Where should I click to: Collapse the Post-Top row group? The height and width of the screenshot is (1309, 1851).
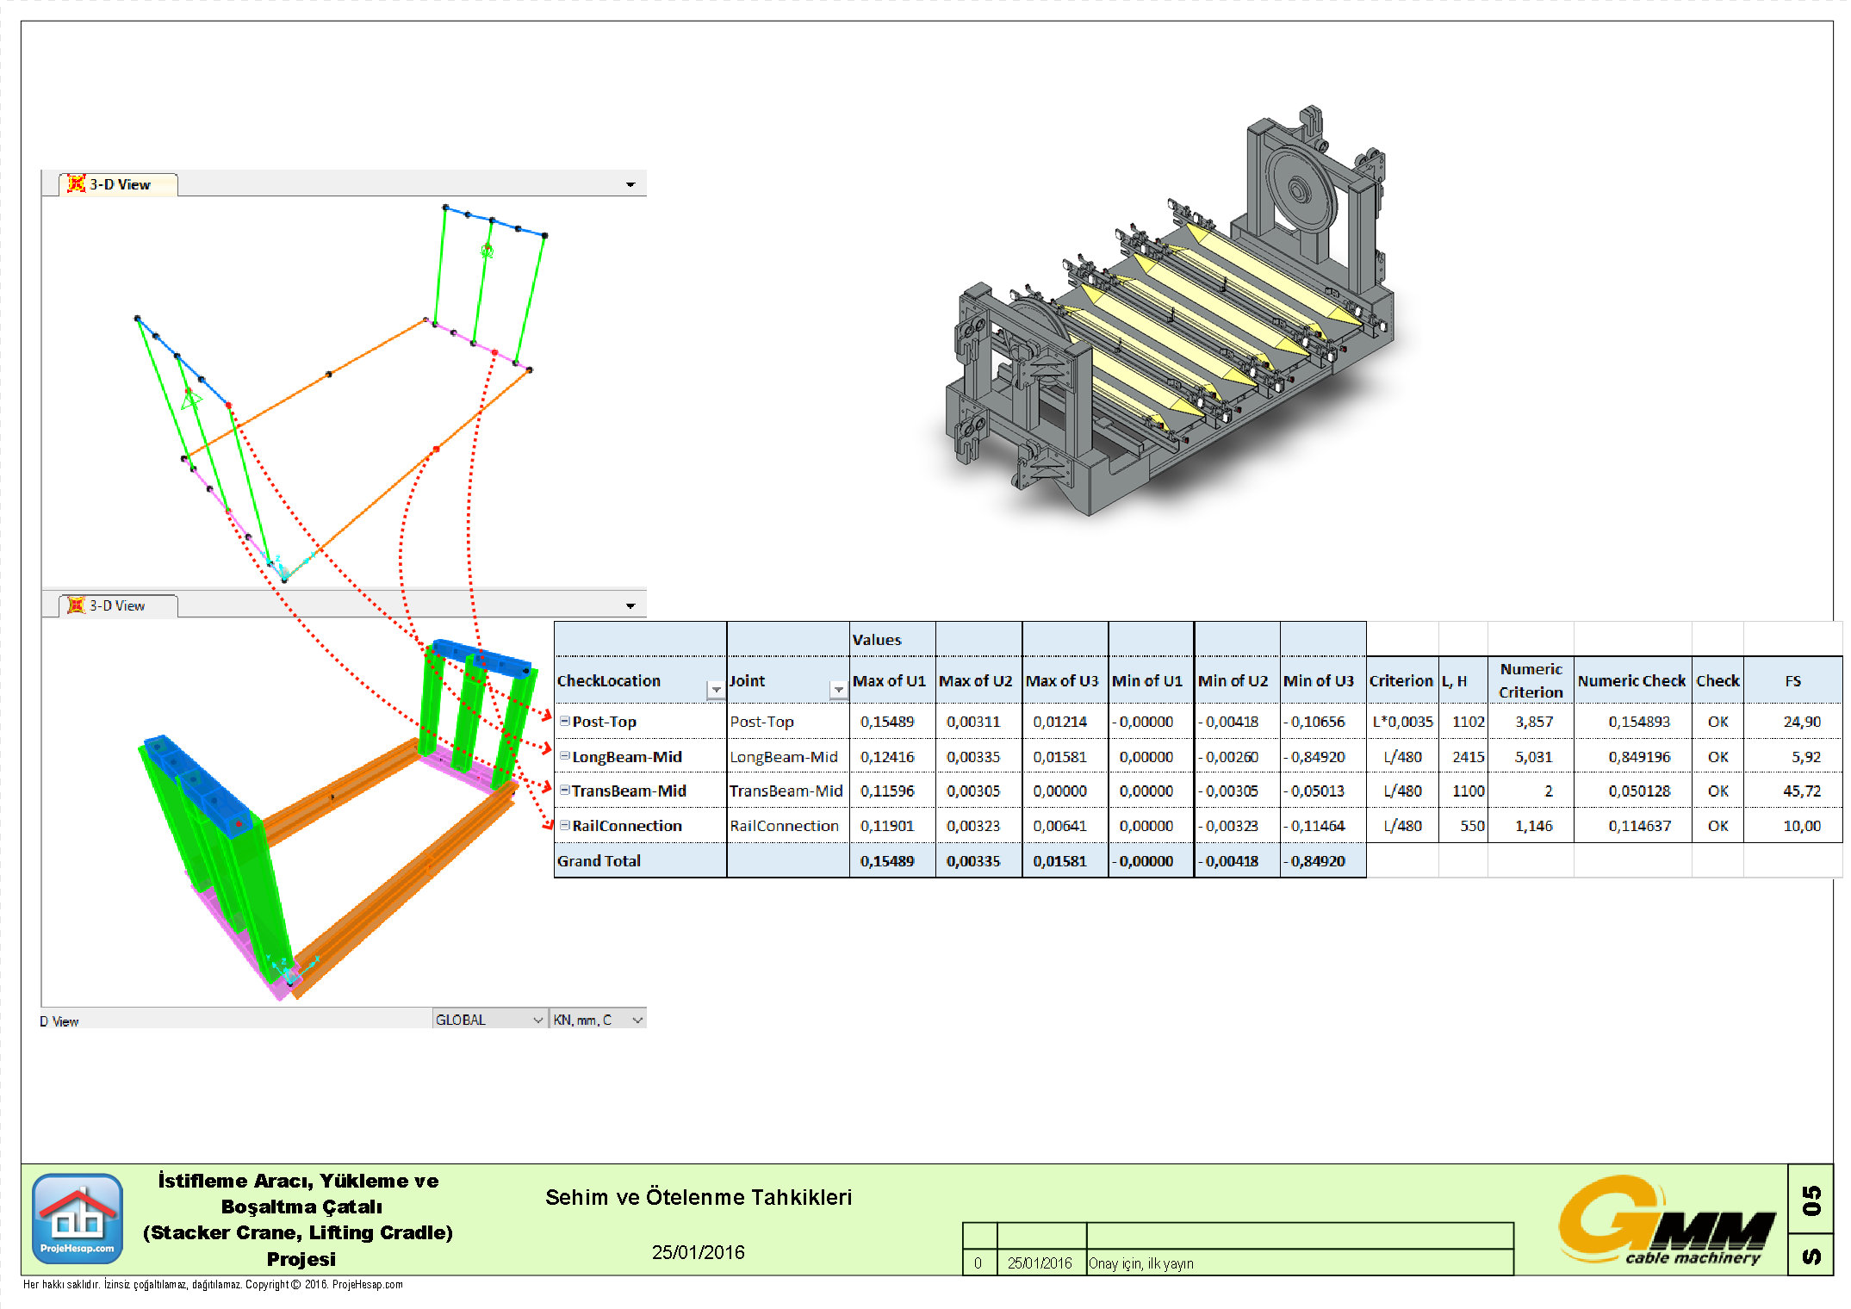(x=565, y=721)
